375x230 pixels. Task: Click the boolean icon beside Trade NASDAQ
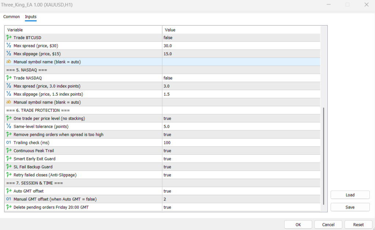click(x=9, y=78)
